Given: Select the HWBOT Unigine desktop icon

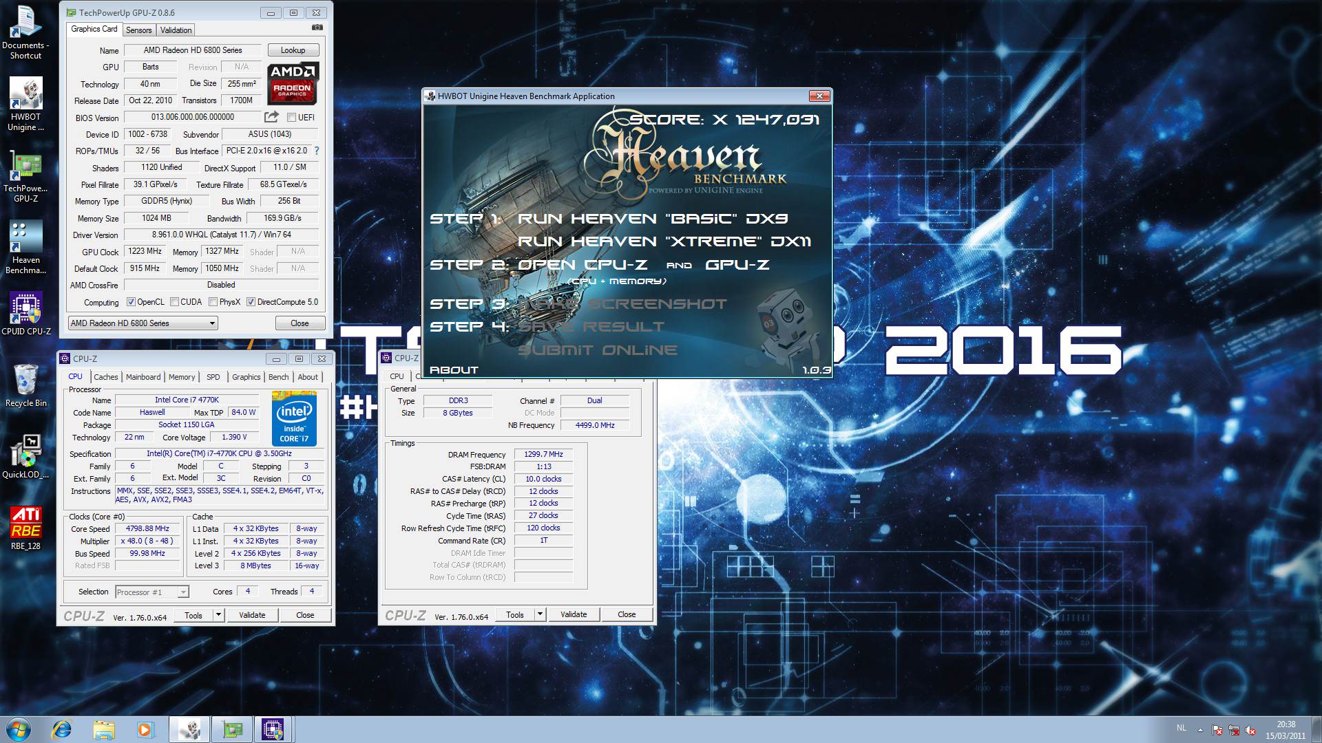Looking at the screenshot, I should pos(25,105).
